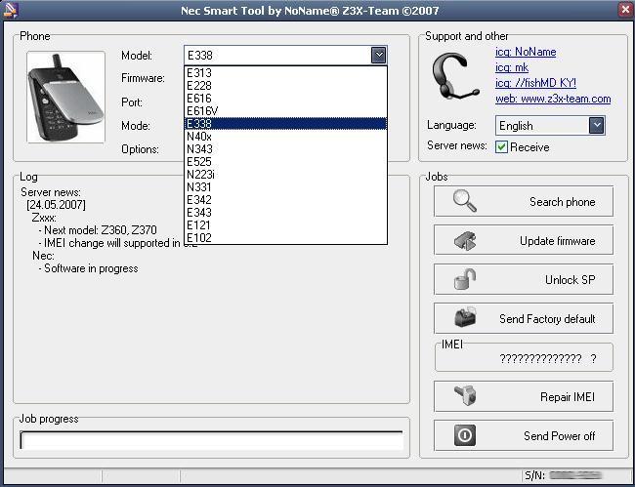The width and height of the screenshot is (635, 487).
Task: Click 'Next model: Z360, Z370' log line
Action: click(98, 230)
